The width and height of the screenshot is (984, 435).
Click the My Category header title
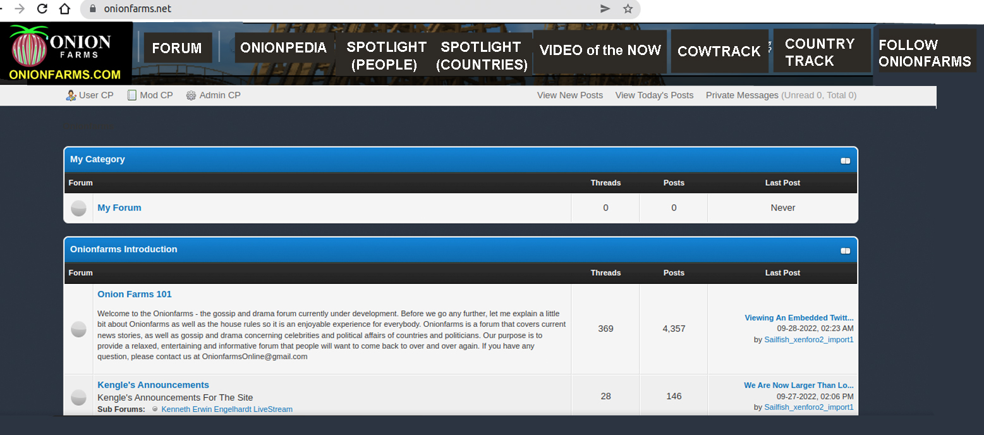(x=97, y=159)
